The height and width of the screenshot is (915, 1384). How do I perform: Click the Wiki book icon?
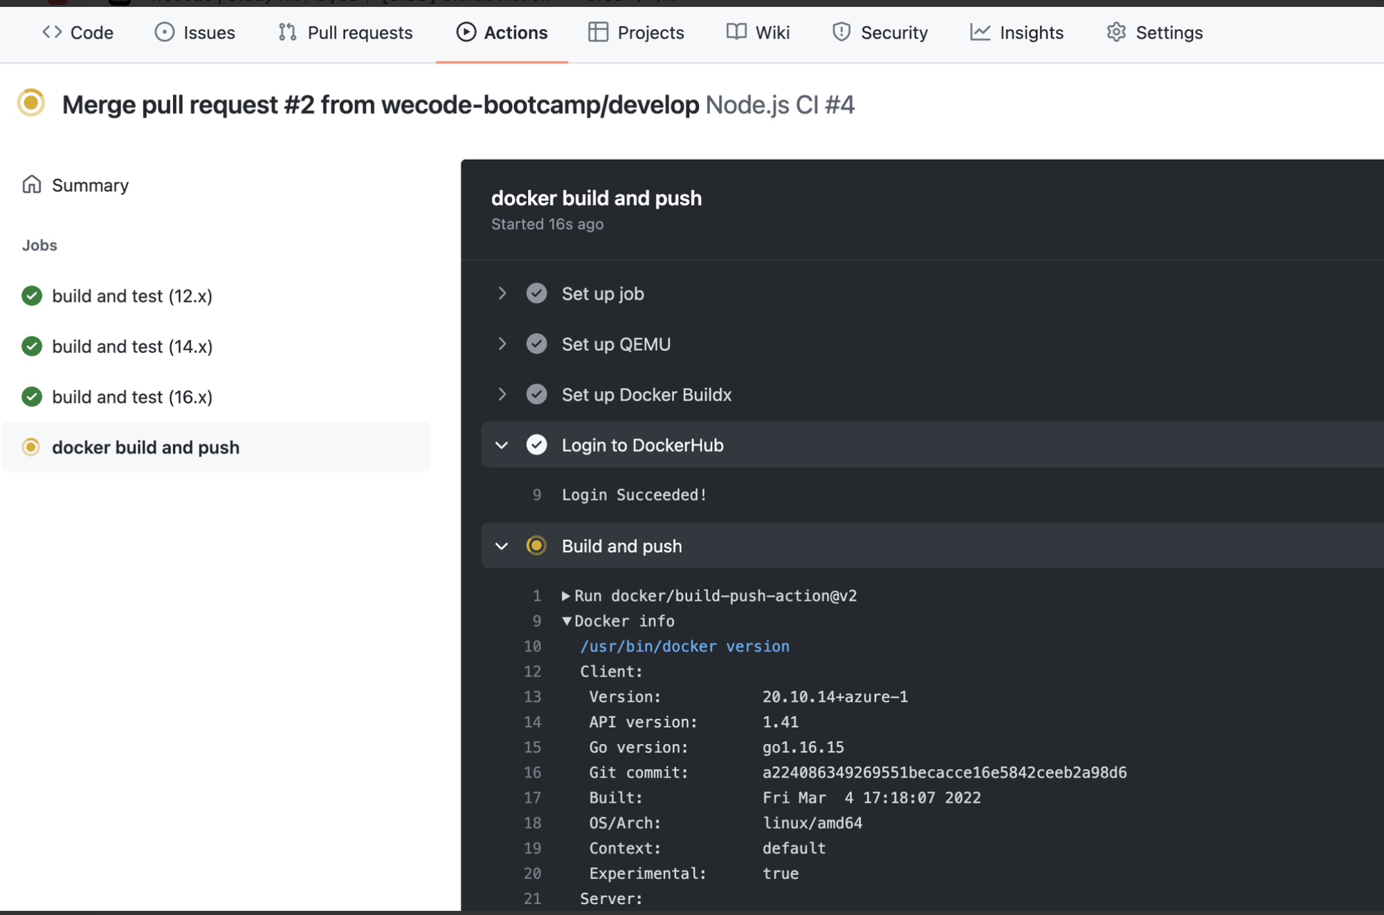[x=736, y=32]
